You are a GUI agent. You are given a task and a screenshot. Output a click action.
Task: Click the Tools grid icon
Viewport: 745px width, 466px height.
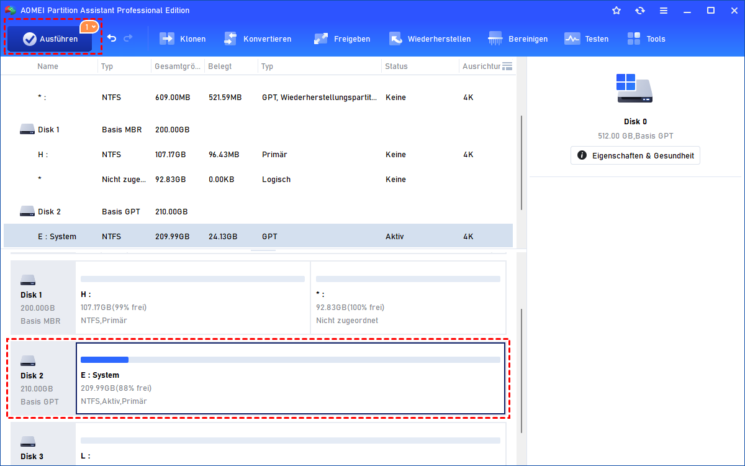coord(634,39)
